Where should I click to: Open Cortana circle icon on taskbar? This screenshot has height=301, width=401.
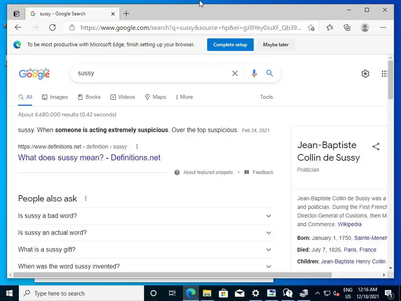pos(154,293)
